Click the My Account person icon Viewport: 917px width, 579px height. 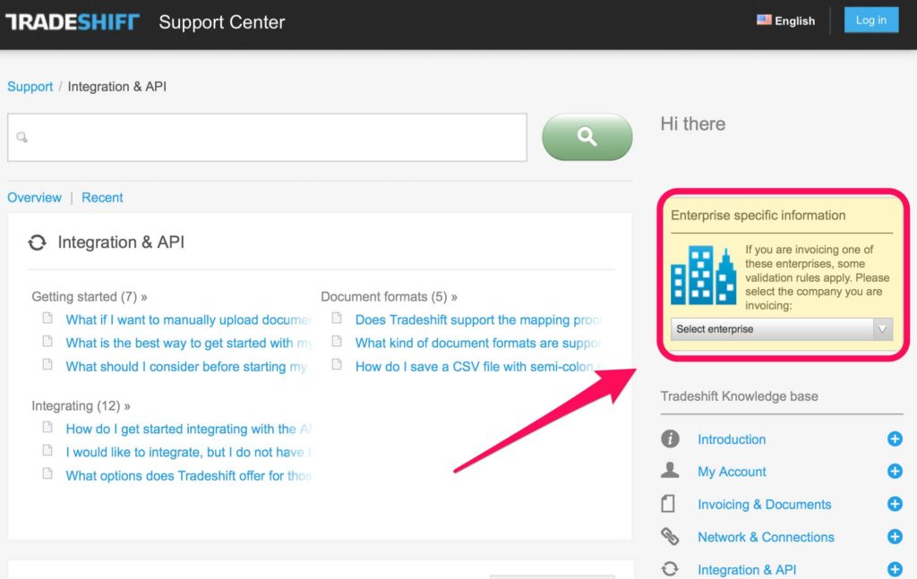point(670,472)
